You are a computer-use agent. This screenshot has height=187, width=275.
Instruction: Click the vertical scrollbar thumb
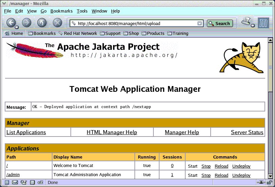270,67
